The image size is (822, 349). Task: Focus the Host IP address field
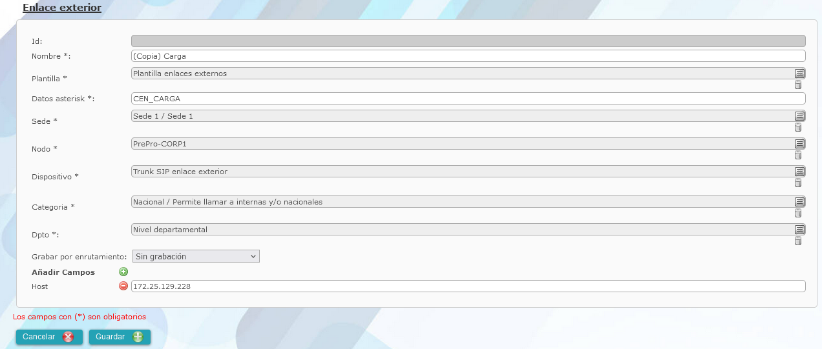[x=469, y=286]
